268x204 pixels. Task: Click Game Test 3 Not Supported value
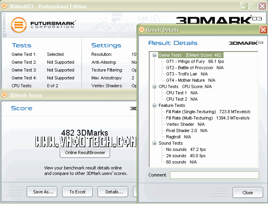(x=61, y=70)
